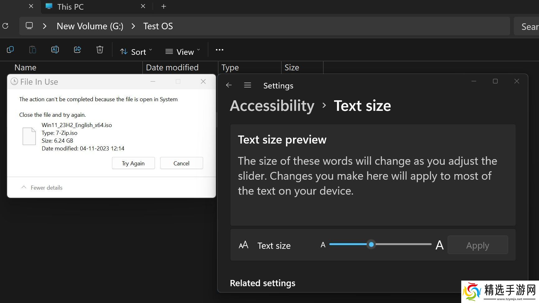Click the Refresh icon beside address bar
The height and width of the screenshot is (303, 539).
[5, 26]
